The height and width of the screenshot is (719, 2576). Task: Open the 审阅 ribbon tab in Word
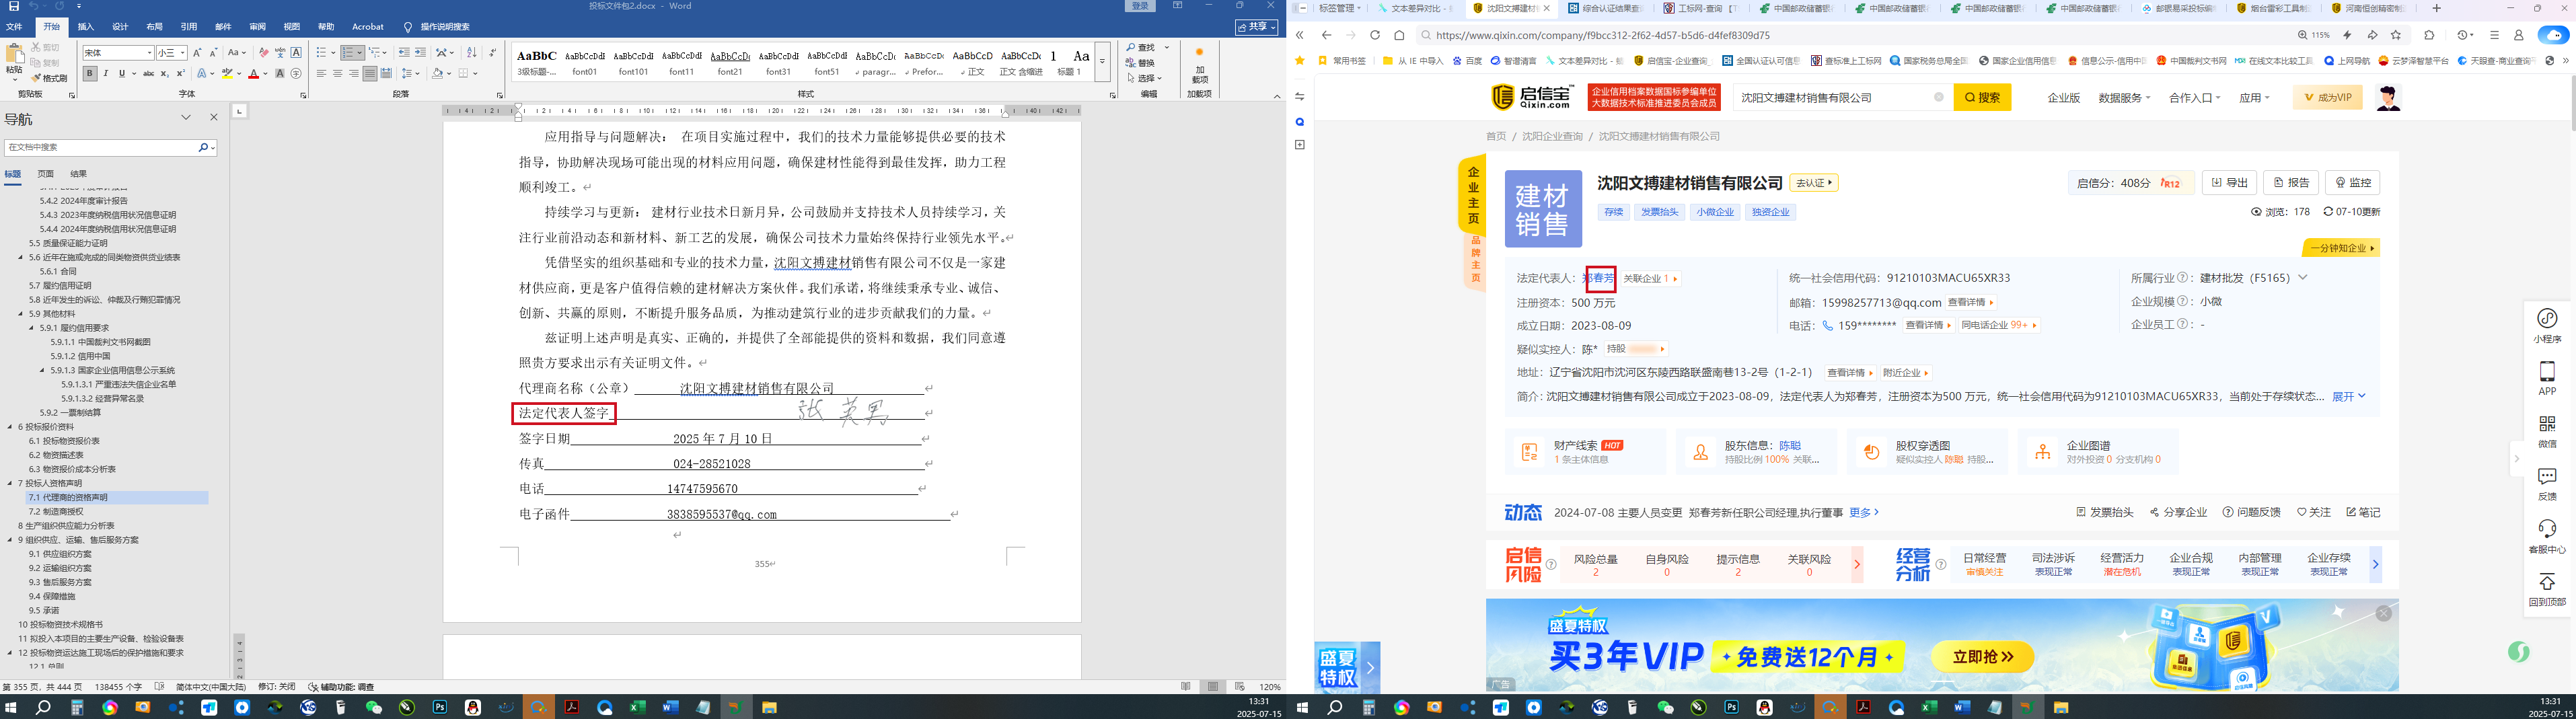pos(257,27)
